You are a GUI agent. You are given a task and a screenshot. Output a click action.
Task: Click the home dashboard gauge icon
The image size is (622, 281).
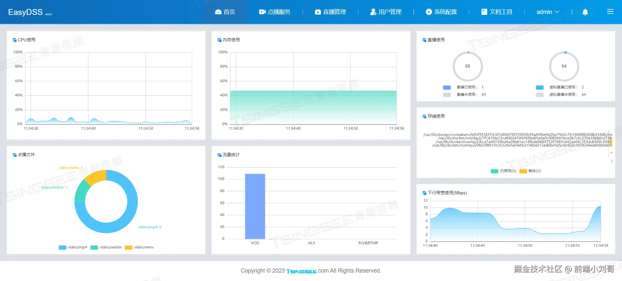click(218, 12)
